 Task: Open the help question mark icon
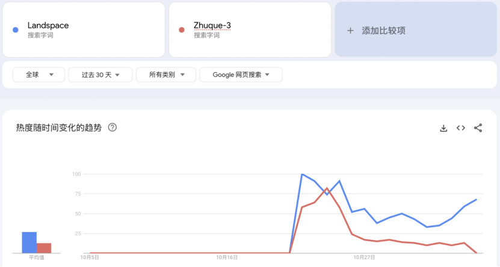pyautogui.click(x=112, y=127)
